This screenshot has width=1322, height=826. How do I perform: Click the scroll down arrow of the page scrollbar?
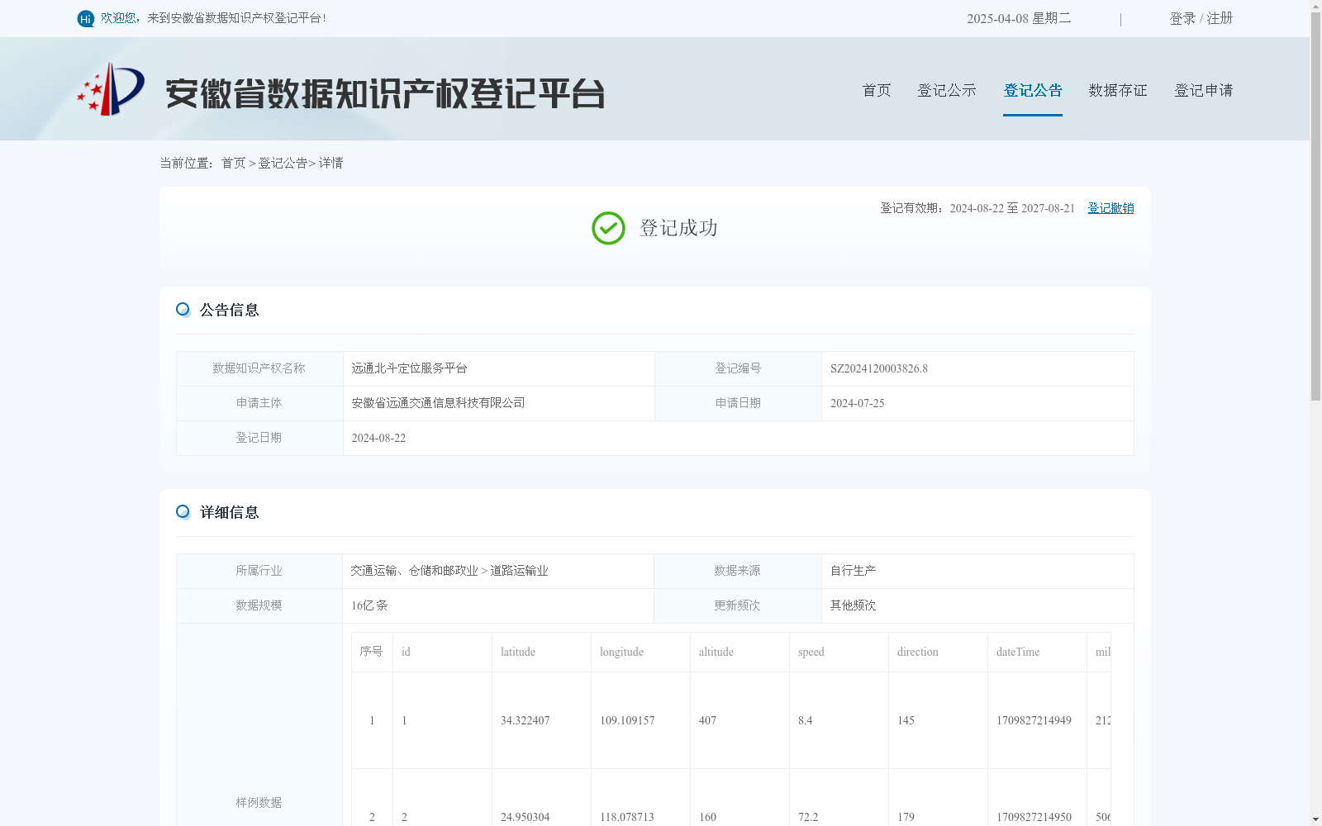1315,819
